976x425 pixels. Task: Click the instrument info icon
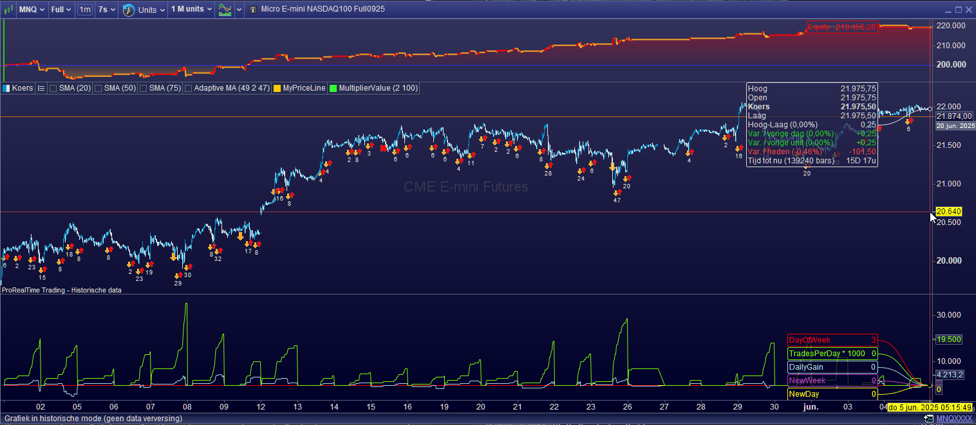point(252,10)
